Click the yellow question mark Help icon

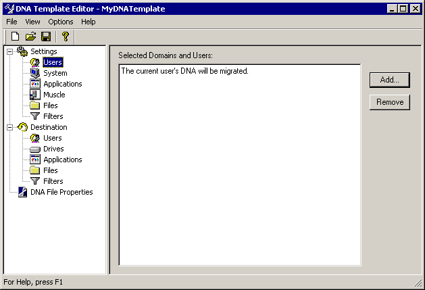click(65, 37)
